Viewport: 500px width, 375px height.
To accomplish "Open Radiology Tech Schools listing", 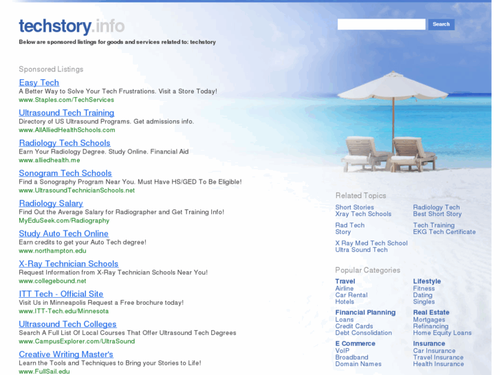I will pos(65,143).
